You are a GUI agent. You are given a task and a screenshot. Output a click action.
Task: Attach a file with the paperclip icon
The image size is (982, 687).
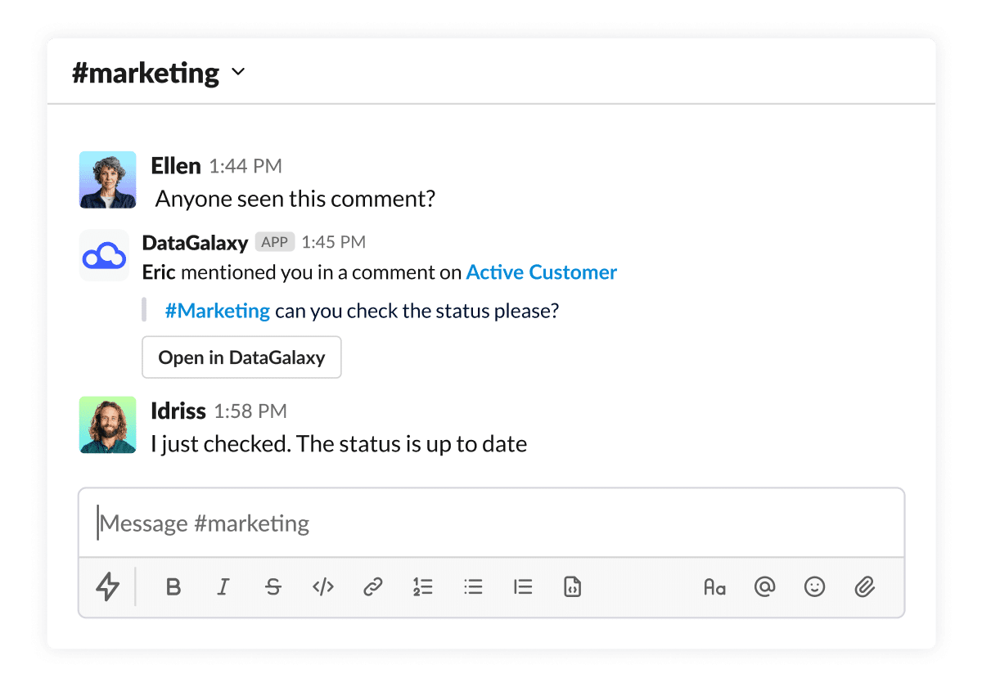click(864, 587)
